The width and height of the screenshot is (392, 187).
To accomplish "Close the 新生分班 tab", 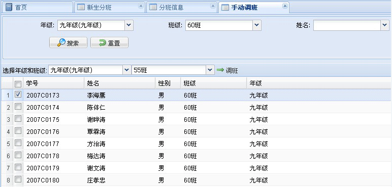I will (141, 6).
